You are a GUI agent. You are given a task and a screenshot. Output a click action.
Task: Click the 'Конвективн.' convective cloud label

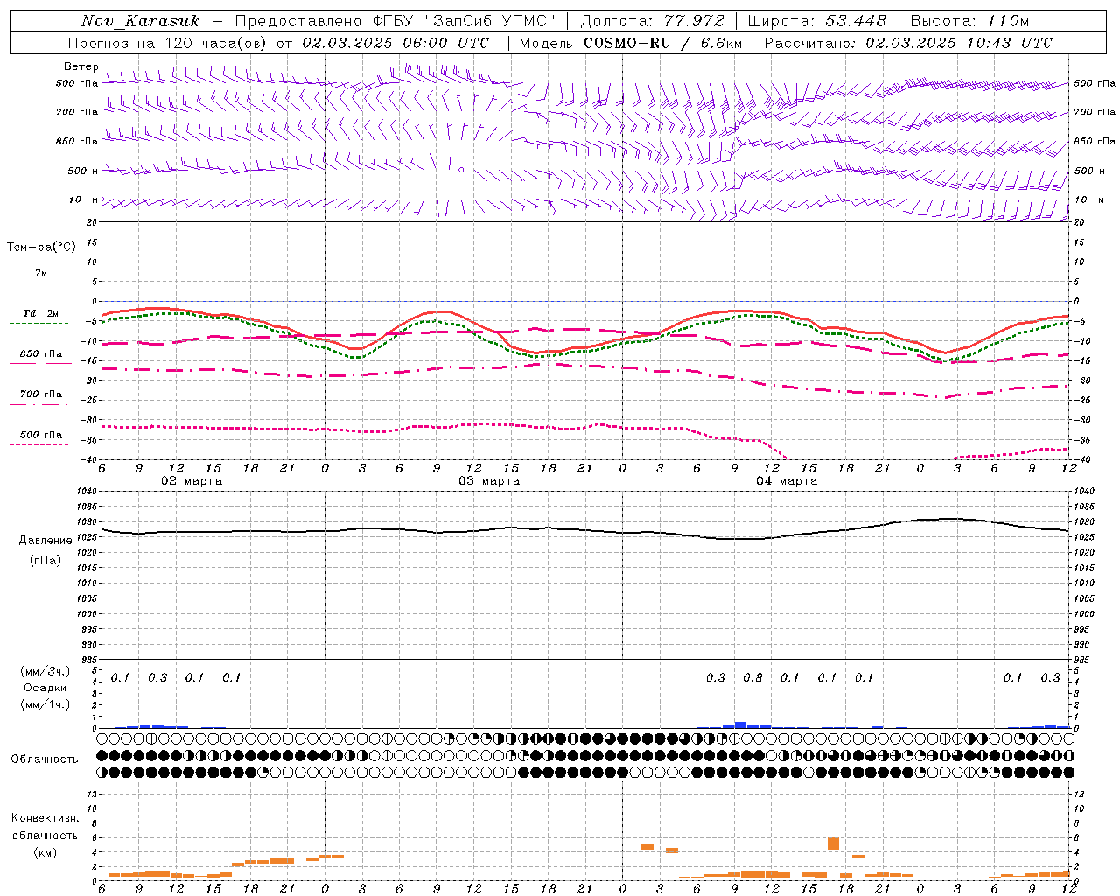click(45, 818)
